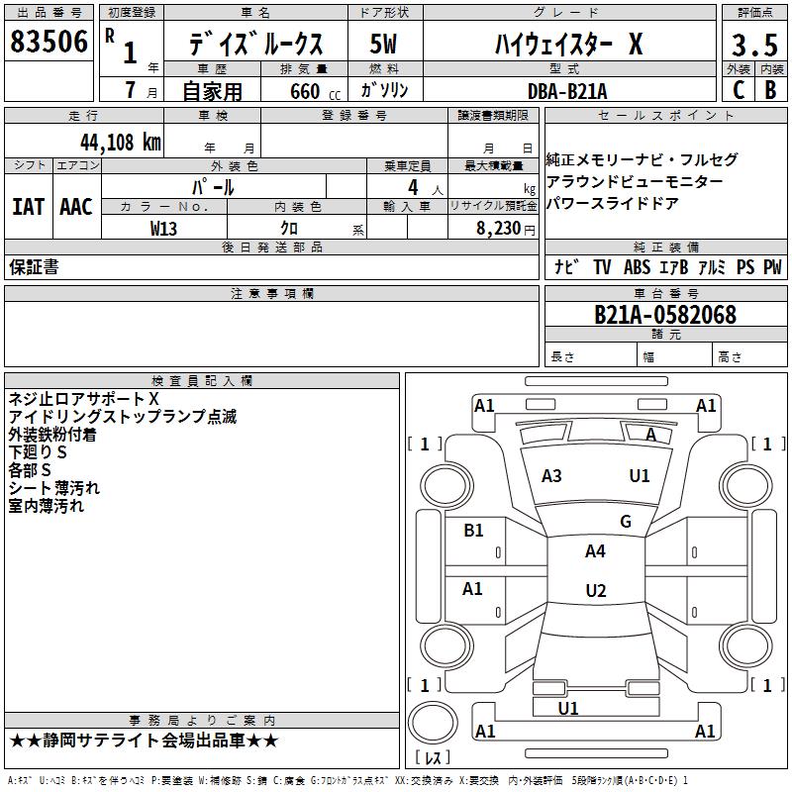Image resolution: width=792 pixels, height=792 pixels.
Task: Select inspector note 室内薄汚れ
Action: [x=46, y=506]
